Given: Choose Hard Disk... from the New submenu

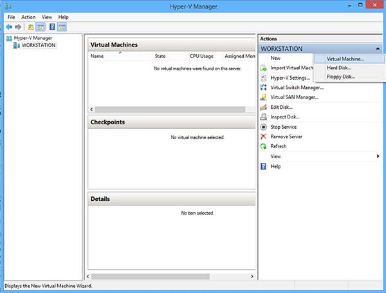Looking at the screenshot, I should (x=349, y=68).
